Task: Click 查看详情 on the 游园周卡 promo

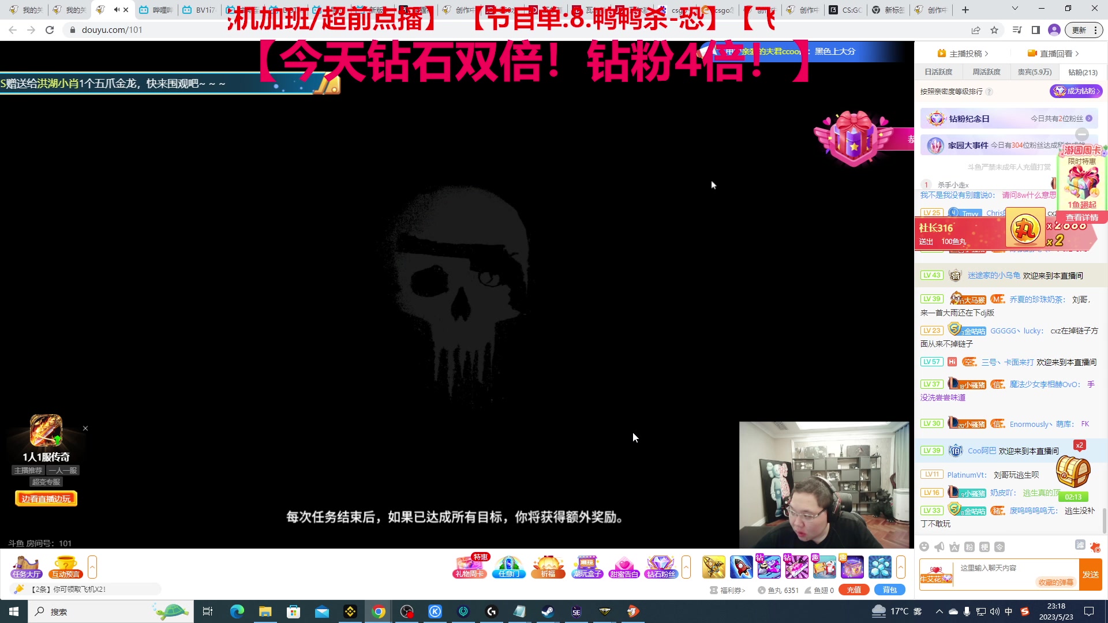Action: pyautogui.click(x=1082, y=217)
